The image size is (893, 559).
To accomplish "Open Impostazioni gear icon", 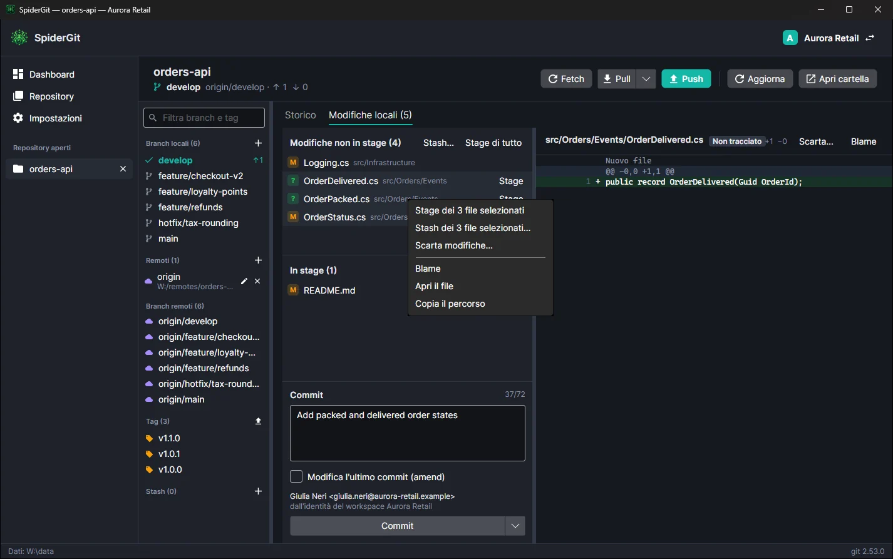I will 18,118.
